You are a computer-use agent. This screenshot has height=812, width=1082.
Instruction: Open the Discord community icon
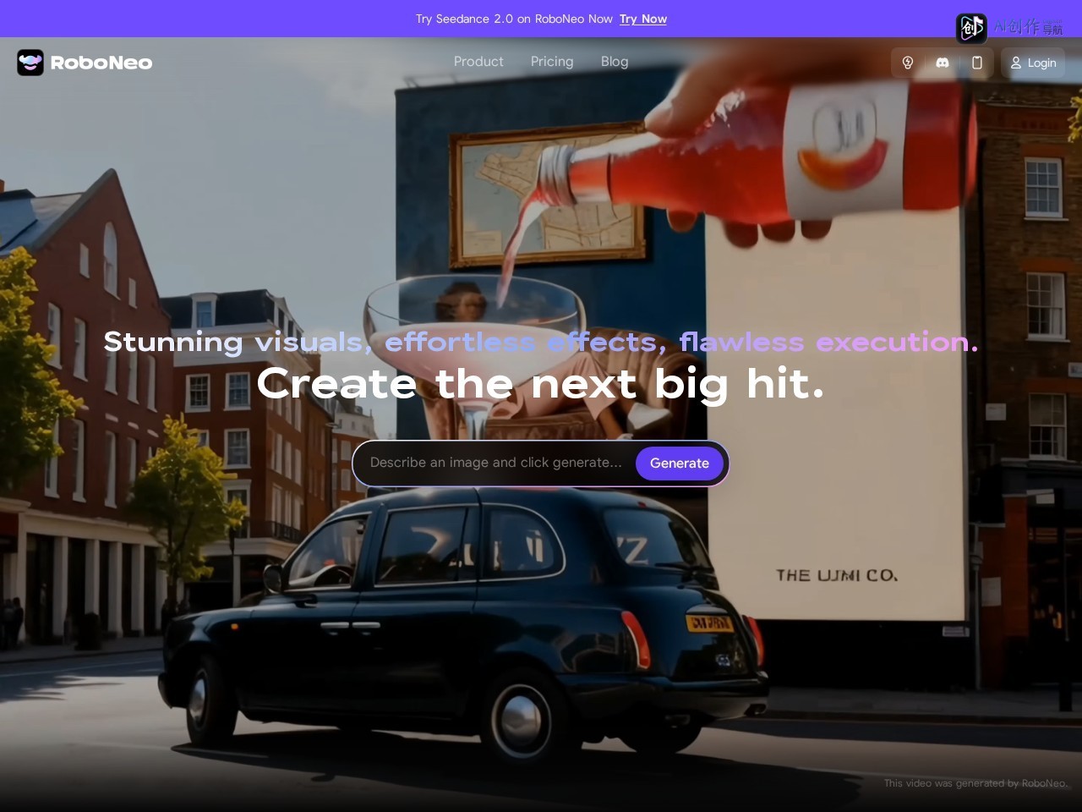pyautogui.click(x=943, y=63)
